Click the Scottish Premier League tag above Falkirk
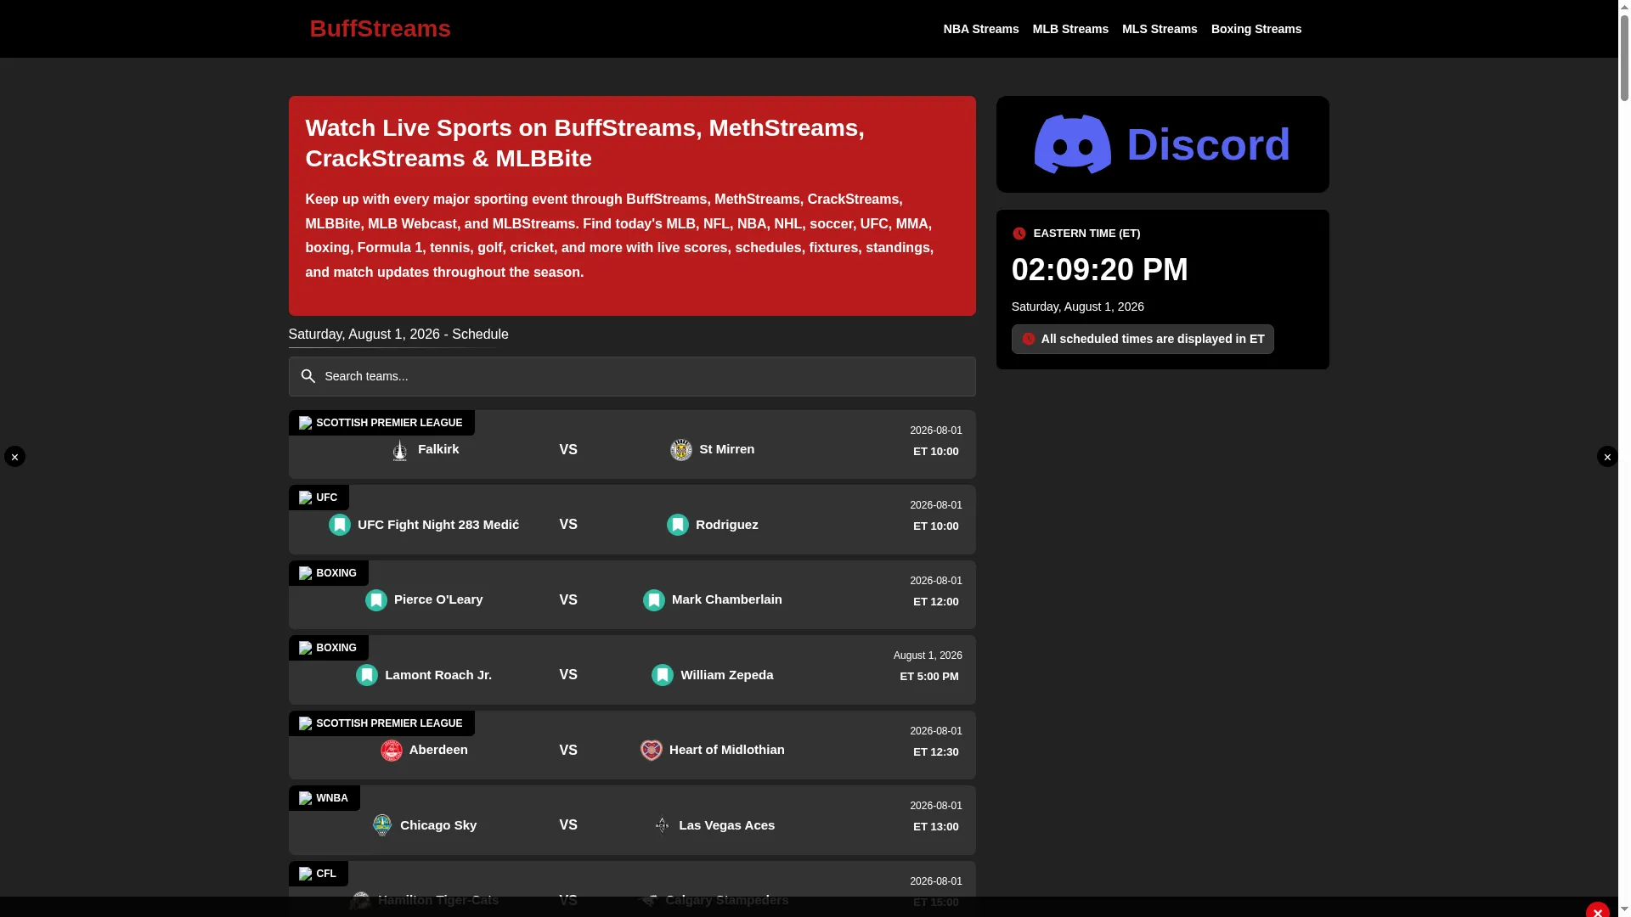The height and width of the screenshot is (917, 1631). point(381,423)
